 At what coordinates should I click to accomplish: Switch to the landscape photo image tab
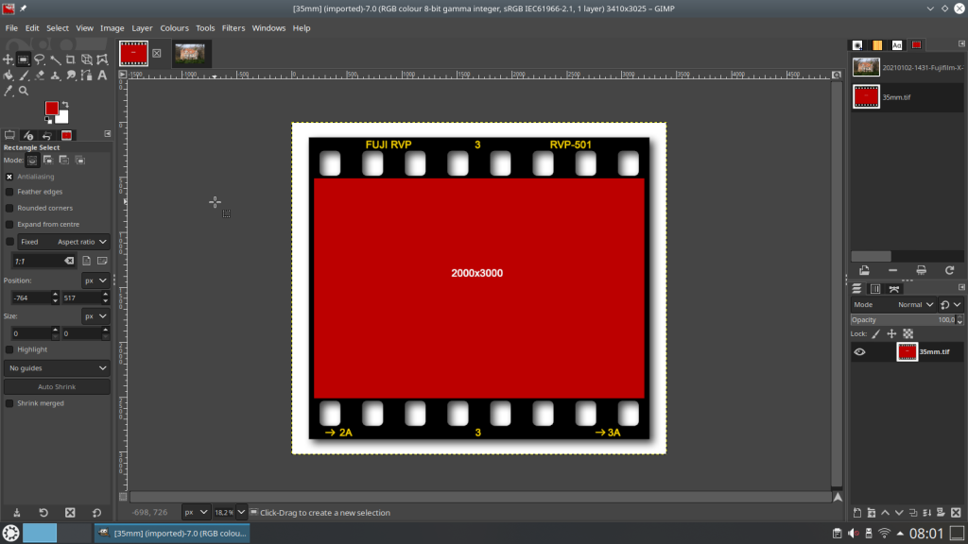189,54
